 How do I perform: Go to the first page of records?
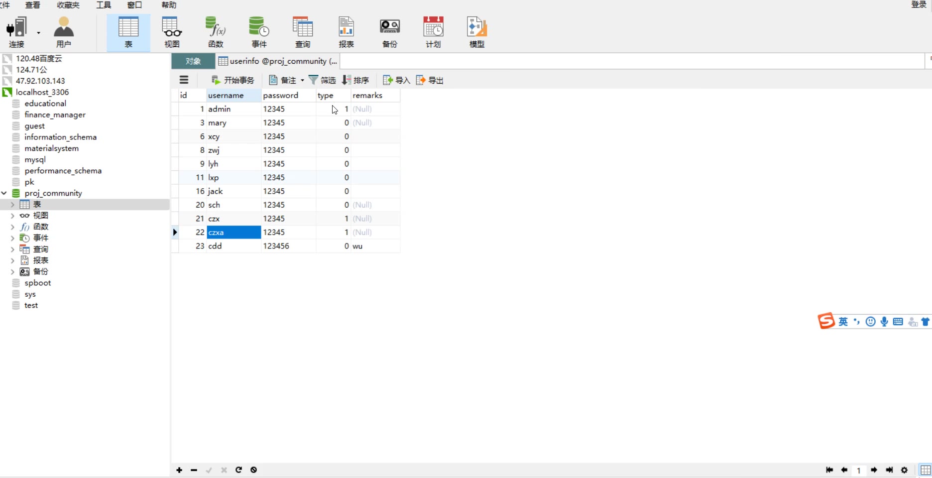[x=829, y=470]
